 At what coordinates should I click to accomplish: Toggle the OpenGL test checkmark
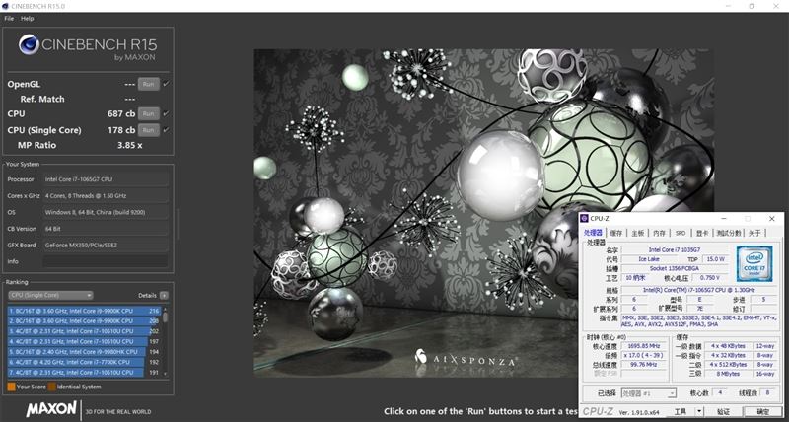[166, 84]
